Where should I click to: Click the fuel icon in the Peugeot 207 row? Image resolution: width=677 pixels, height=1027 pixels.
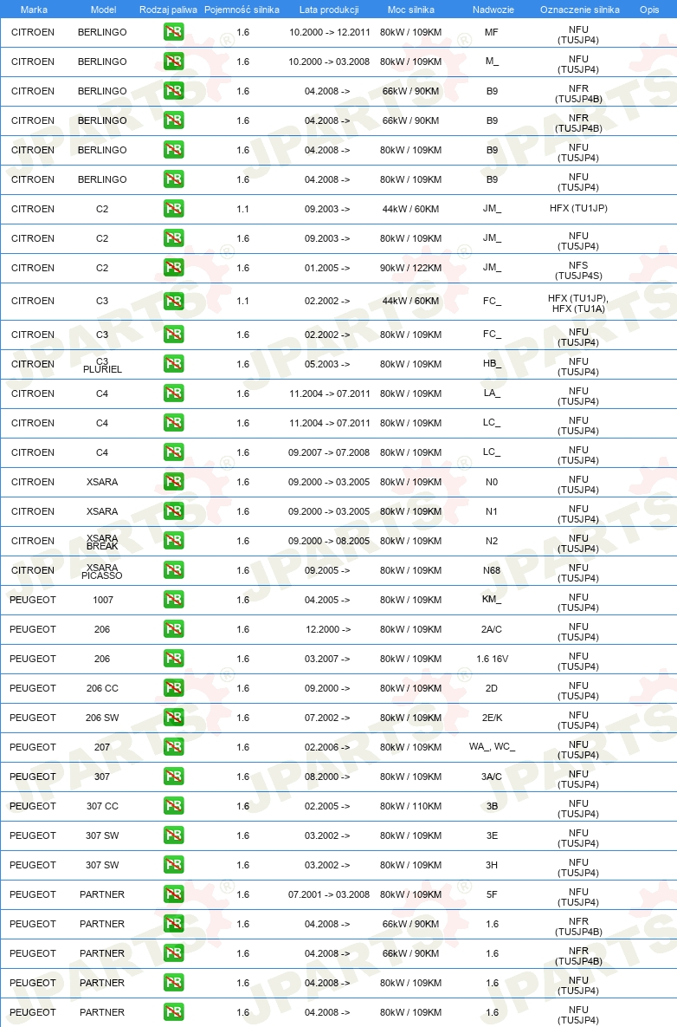173,747
